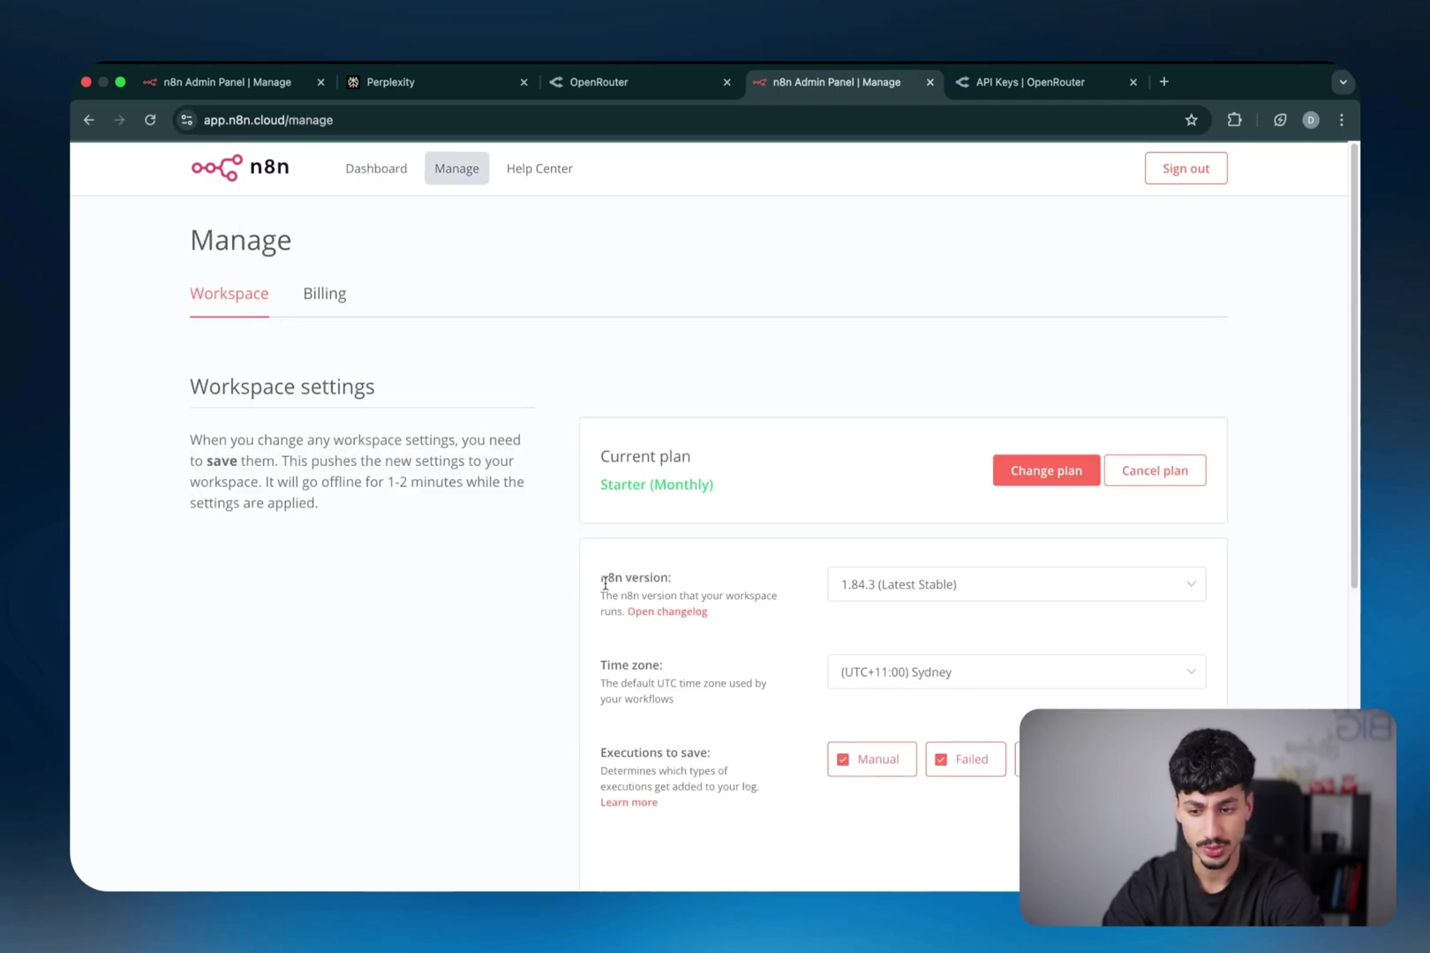
Task: Click the Cancel plan button
Action: (x=1155, y=470)
